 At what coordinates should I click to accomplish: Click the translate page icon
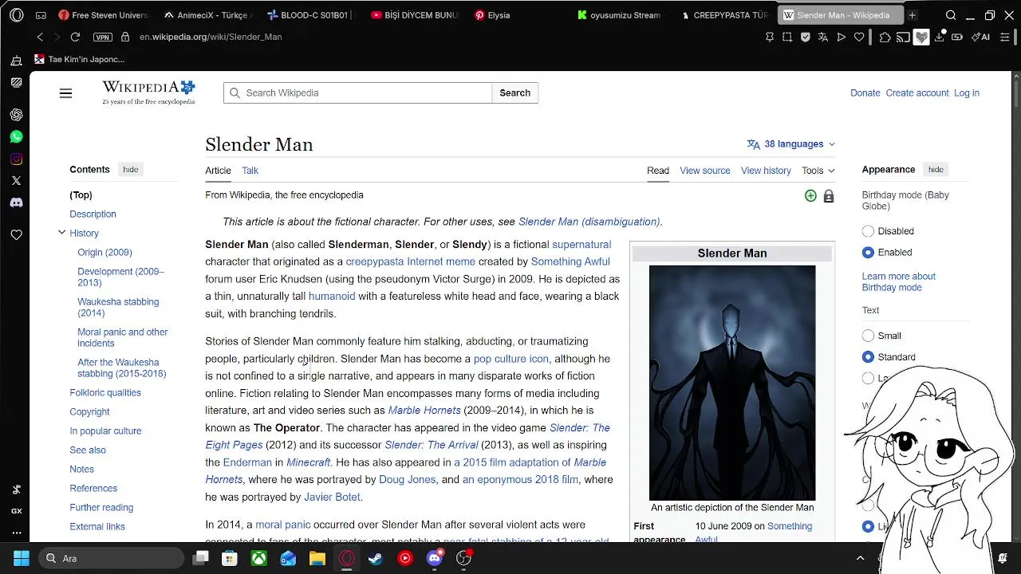pos(823,37)
